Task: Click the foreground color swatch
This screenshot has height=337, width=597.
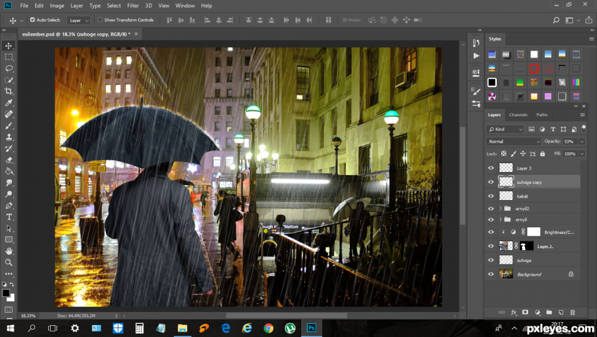Action: (6, 293)
